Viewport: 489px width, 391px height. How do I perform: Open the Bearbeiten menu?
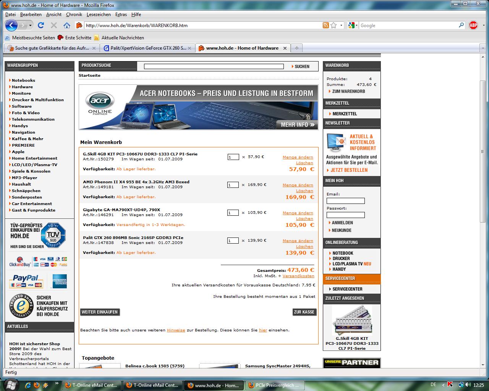tap(31, 15)
